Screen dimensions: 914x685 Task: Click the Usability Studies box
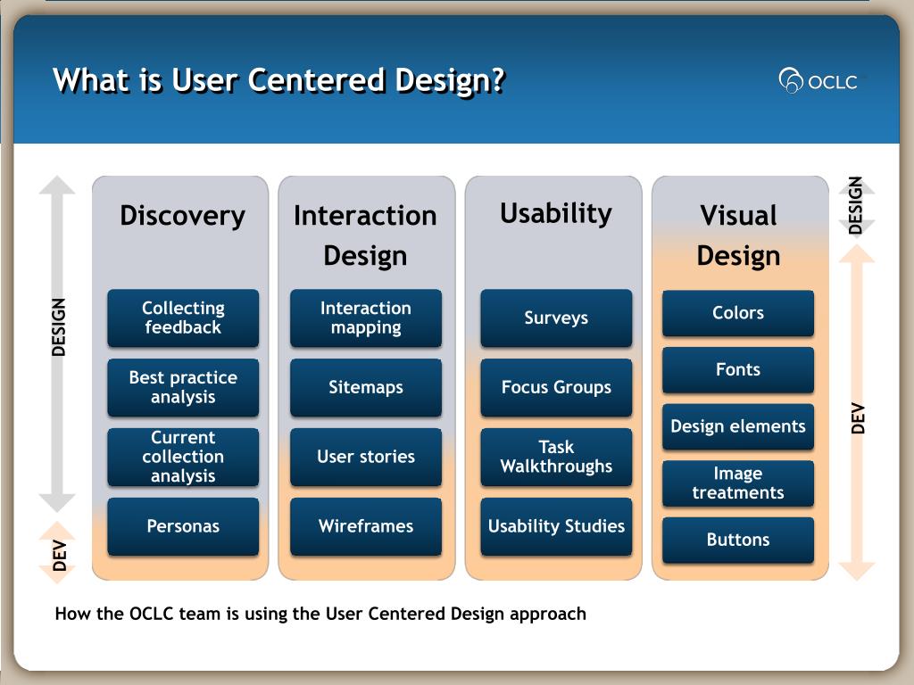pos(556,526)
